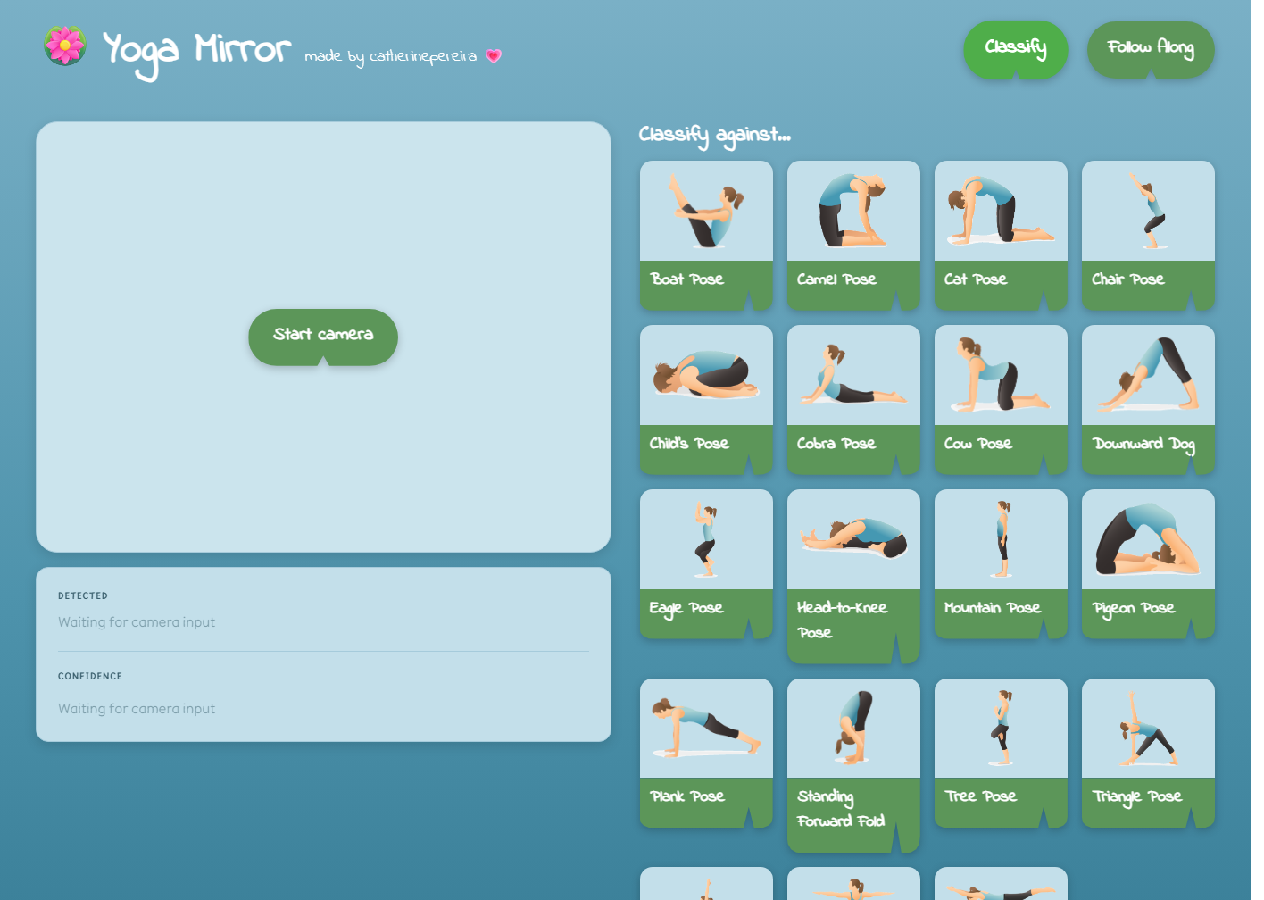Select the Boat Pose illustration
Screen dimensions: 1264x900
tap(706, 211)
